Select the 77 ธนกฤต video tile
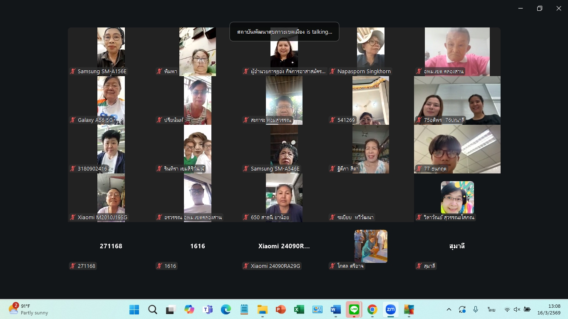The image size is (568, 319). coord(457,149)
